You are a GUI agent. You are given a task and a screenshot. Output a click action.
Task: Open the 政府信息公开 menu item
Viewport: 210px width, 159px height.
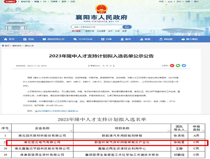click(x=54, y=39)
